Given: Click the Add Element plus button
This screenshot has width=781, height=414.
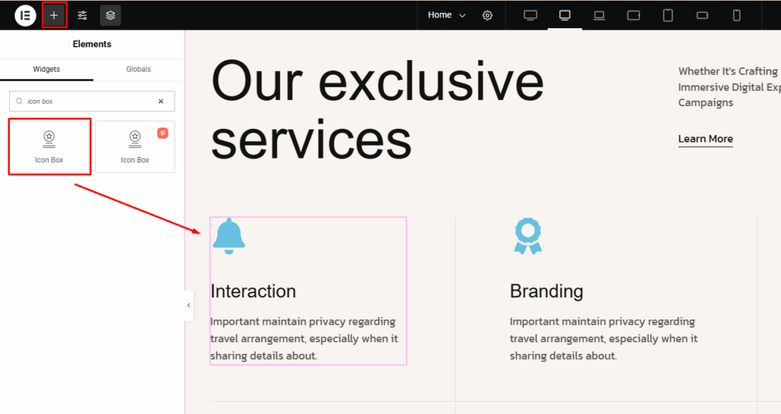Looking at the screenshot, I should [x=54, y=15].
